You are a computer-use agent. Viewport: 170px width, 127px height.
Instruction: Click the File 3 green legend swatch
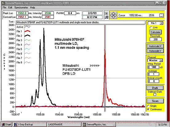coord(27,40)
